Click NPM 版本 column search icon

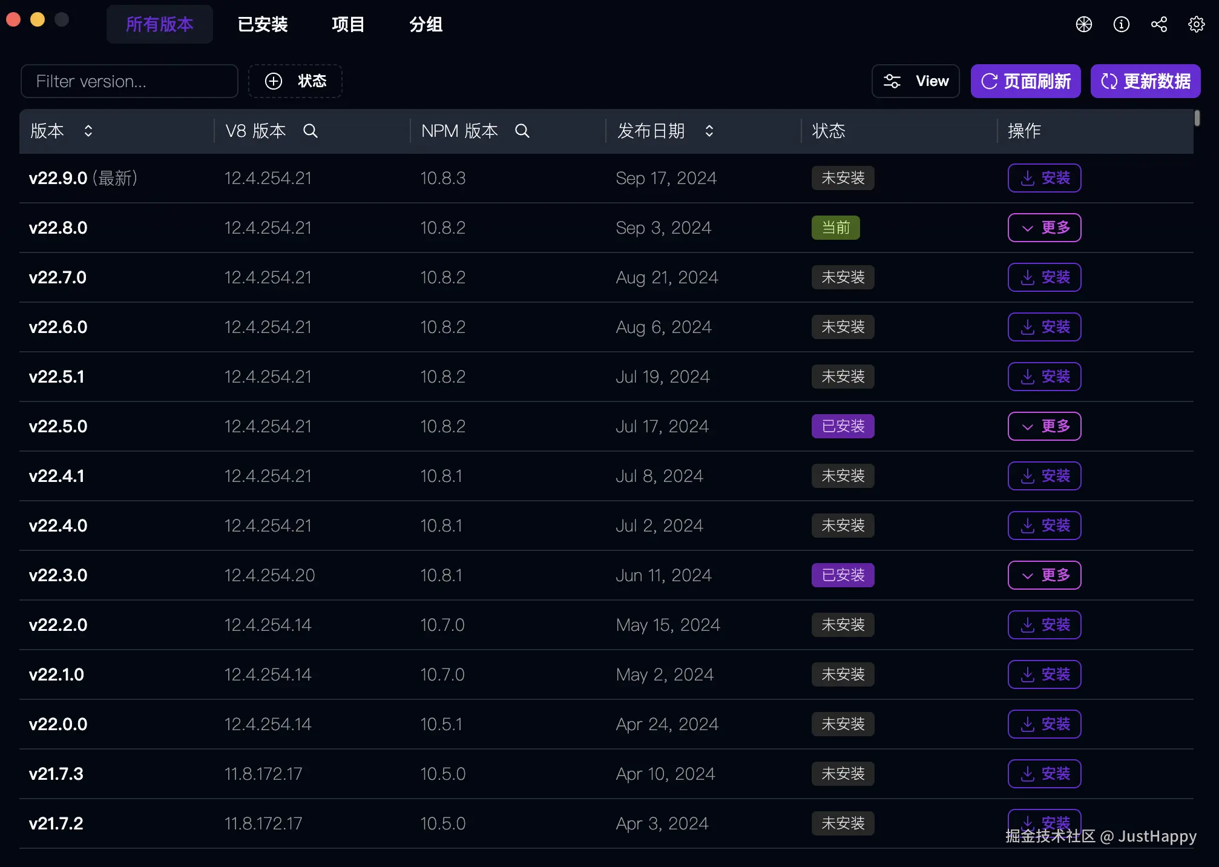tap(522, 131)
